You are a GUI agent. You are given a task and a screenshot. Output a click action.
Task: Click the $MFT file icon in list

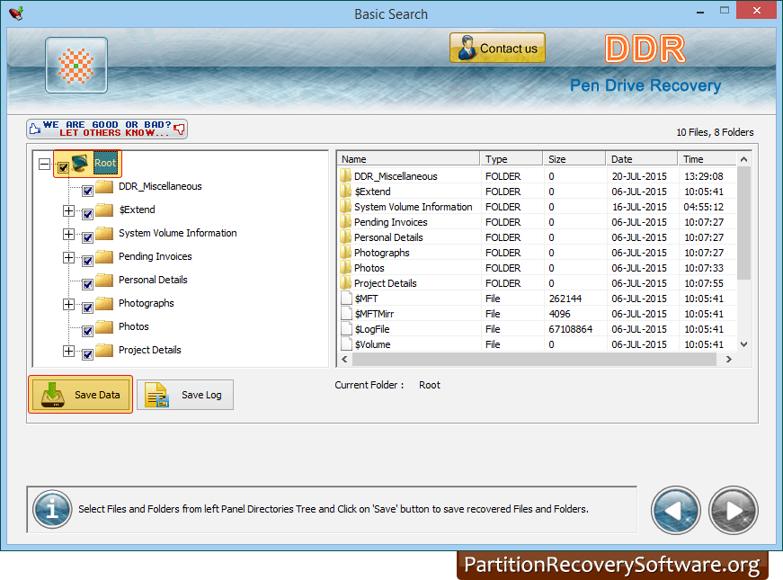tap(346, 299)
